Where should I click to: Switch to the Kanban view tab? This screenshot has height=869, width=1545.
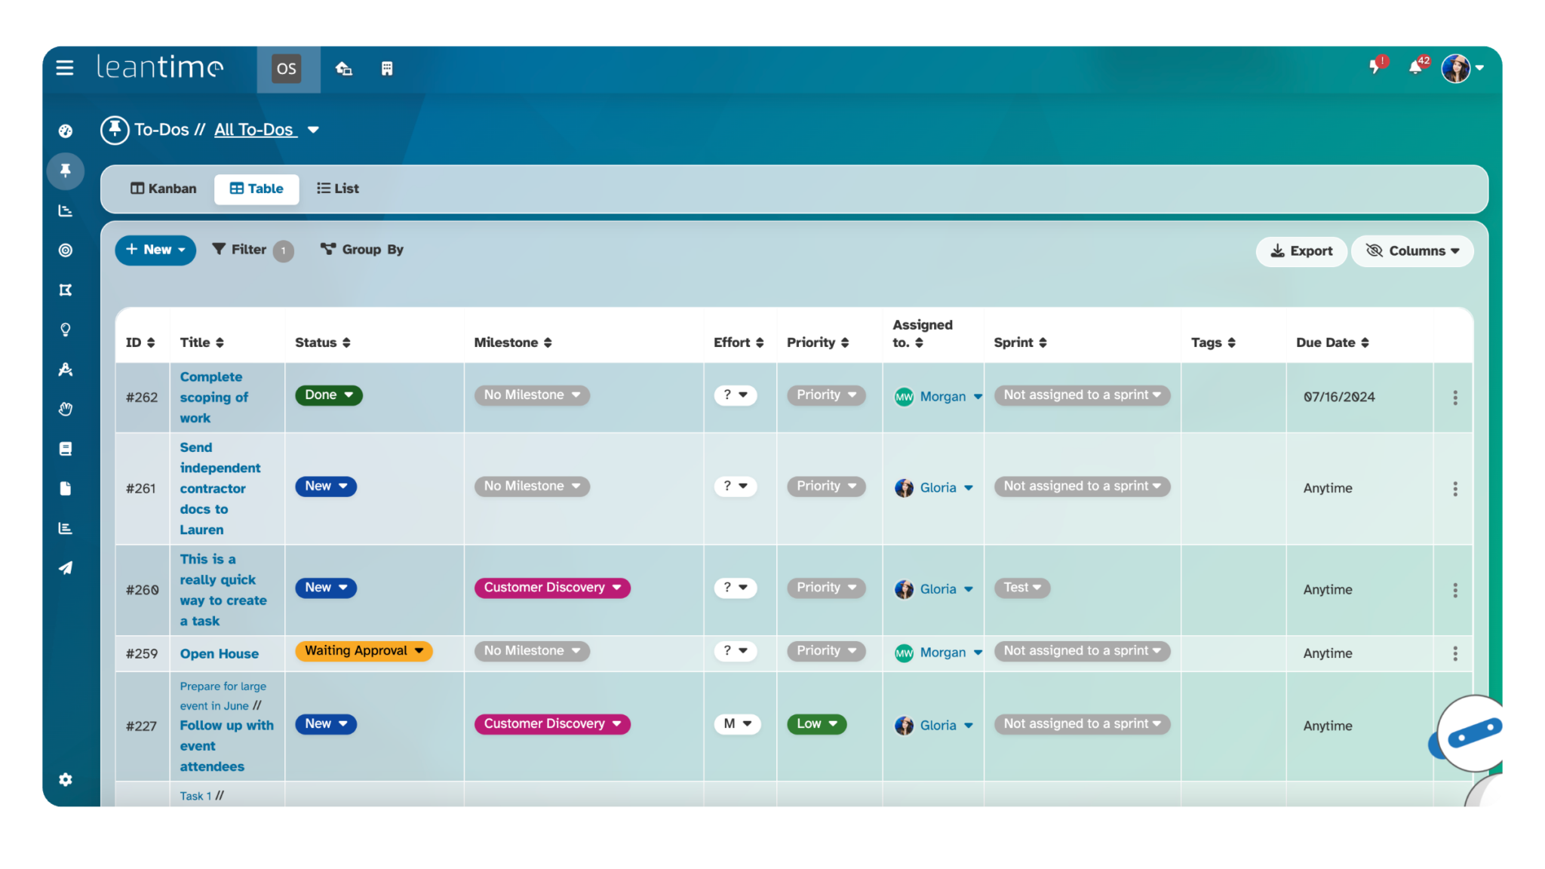(163, 189)
